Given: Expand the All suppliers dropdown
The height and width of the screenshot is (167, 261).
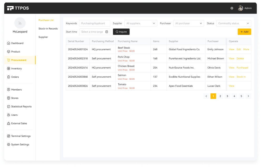Looking at the screenshot, I should click(141, 23).
